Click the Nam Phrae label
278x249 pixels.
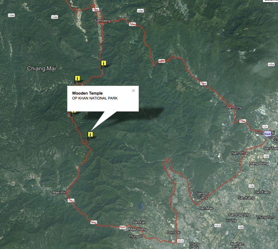(240, 153)
